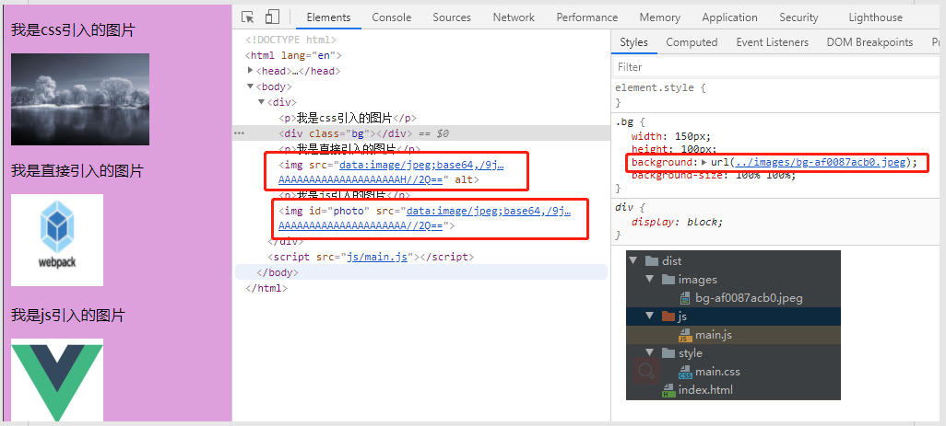Click the images folder icon in tree
This screenshot has width=946, height=426.
point(668,280)
